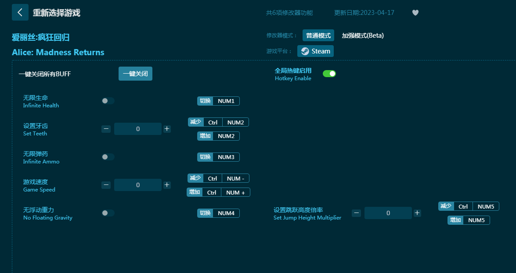Viewport: 516px width, 273px height.
Task: Switch to 加强模式(Beta) mode
Action: tap(363, 35)
